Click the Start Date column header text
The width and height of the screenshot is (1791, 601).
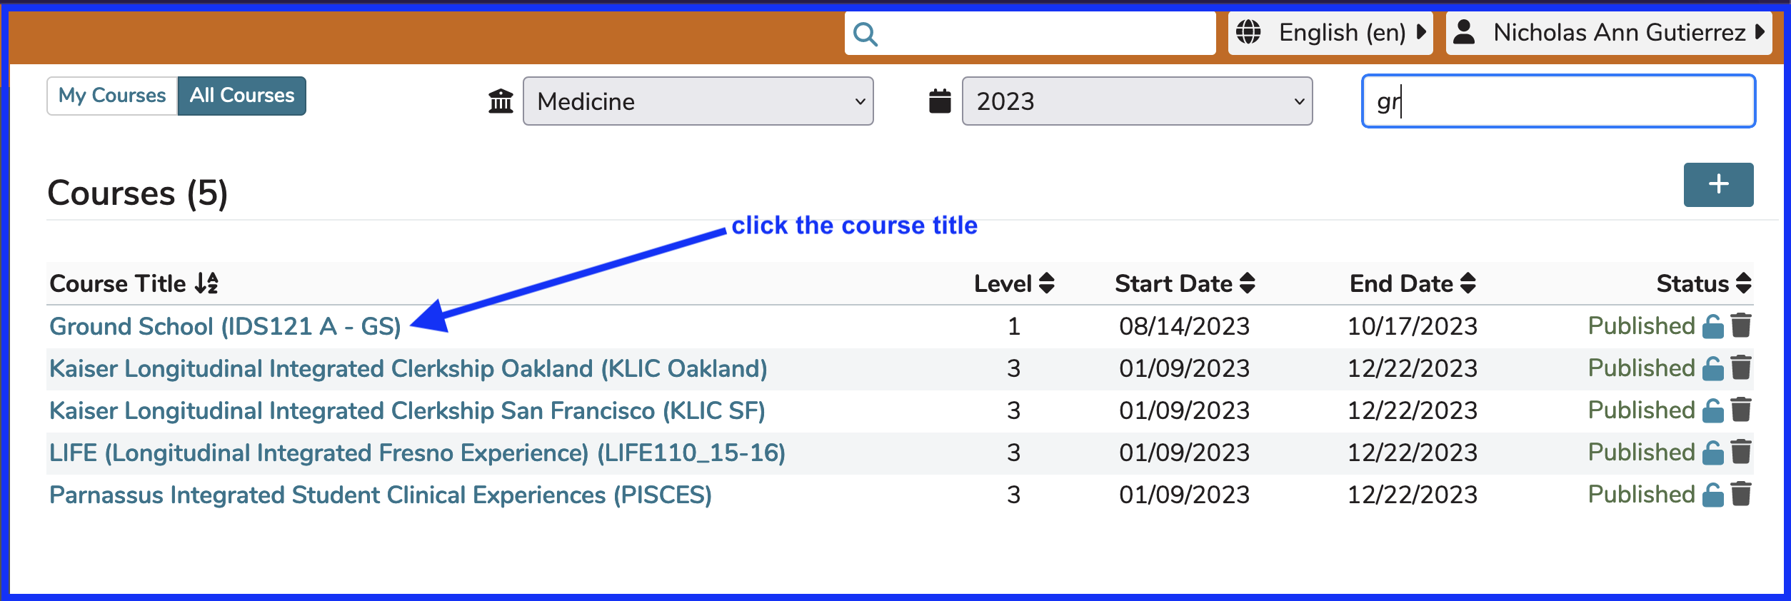[1173, 284]
